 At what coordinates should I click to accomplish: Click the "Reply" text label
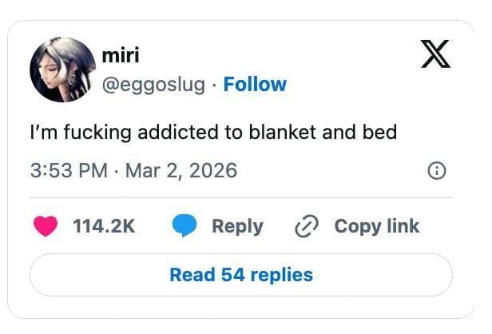(237, 226)
